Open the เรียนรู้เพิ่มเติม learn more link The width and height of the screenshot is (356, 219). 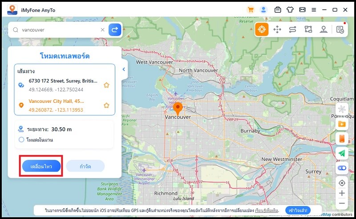[267, 211]
